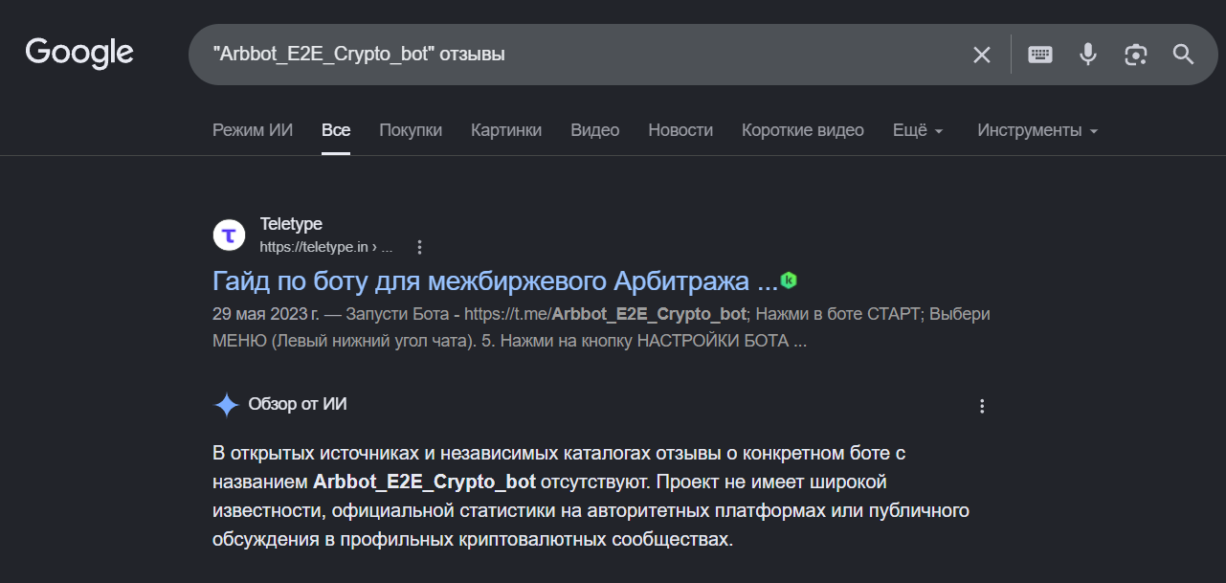Image resolution: width=1226 pixels, height=583 pixels.
Task: Click bold Arbbot_E2E_Crypto_bot in AI overview
Action: point(424,481)
